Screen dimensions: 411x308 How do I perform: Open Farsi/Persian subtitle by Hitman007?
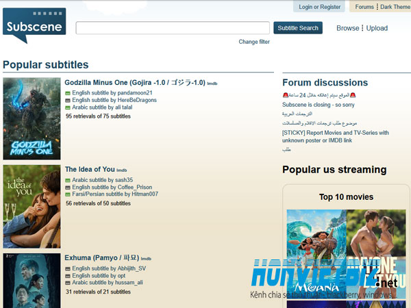pyautogui.click(x=115, y=194)
